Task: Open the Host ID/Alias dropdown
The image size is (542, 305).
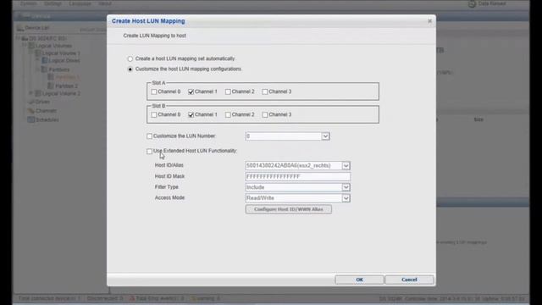Action: [346, 166]
